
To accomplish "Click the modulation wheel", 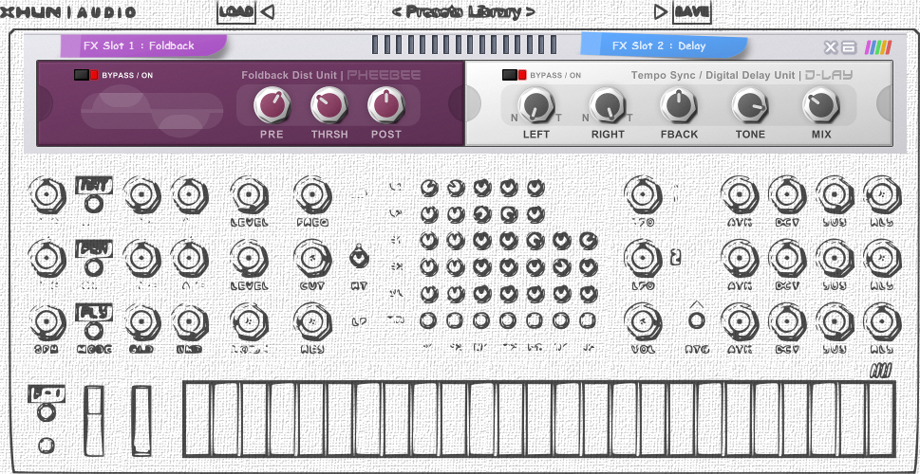I will pos(141,420).
